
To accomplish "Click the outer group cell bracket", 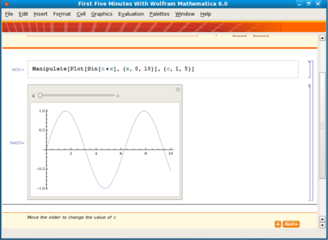I will (313, 131).
